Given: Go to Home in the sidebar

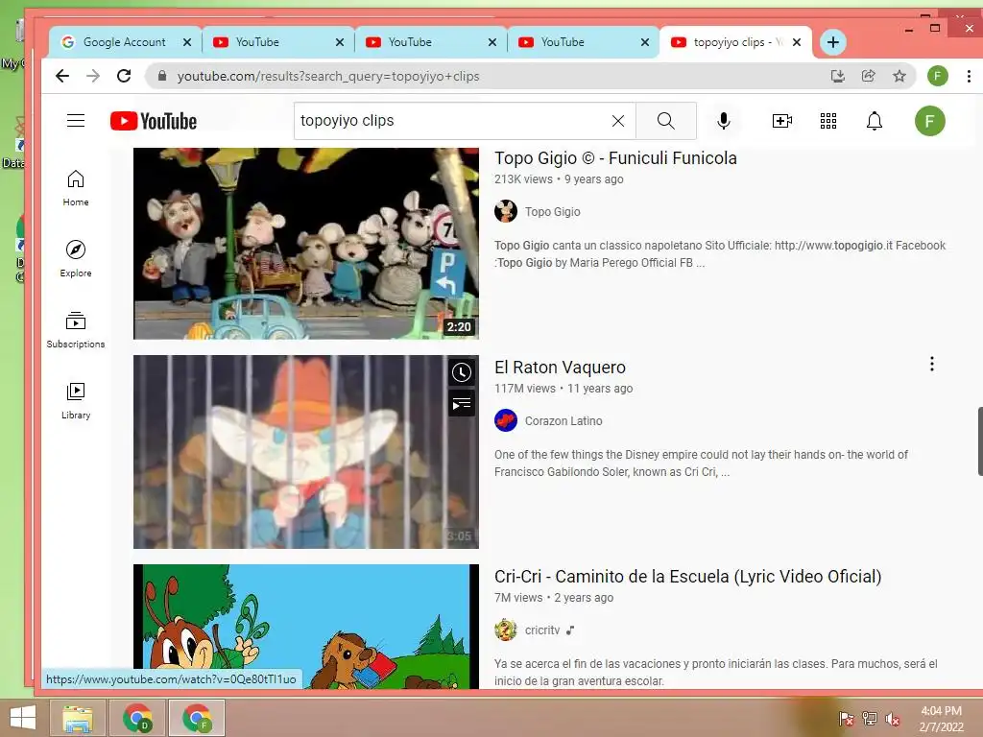Looking at the screenshot, I should point(76,188).
